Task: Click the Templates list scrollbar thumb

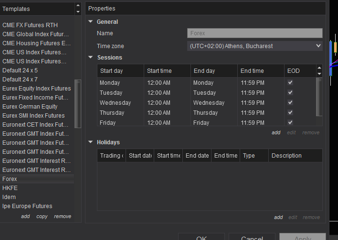Action: (78, 104)
